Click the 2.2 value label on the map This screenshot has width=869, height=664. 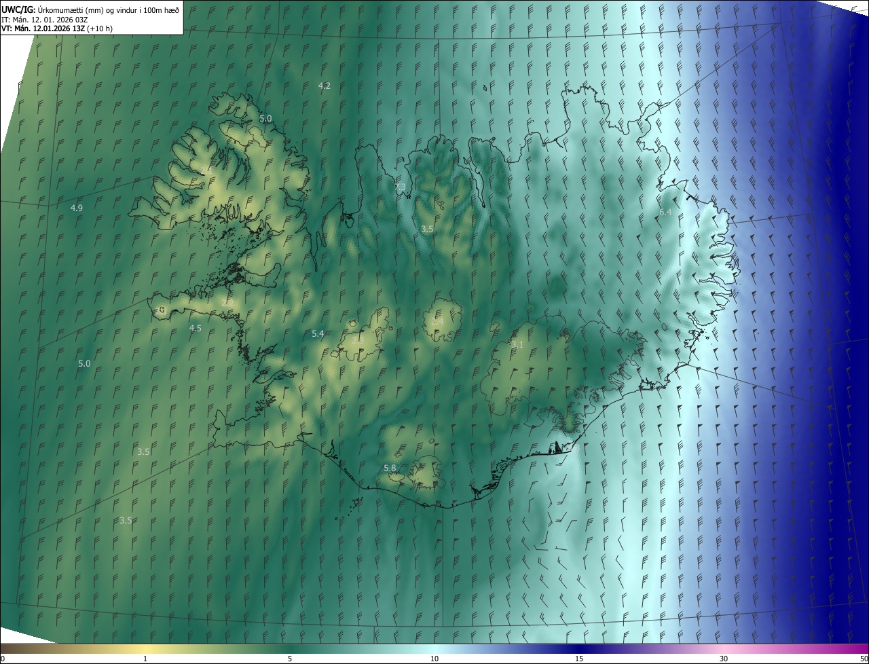227,303
